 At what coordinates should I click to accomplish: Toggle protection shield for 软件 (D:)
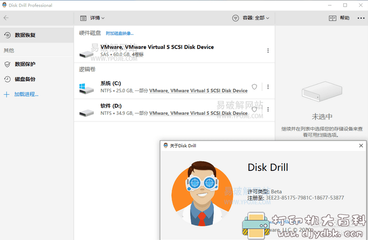pyautogui.click(x=254, y=109)
